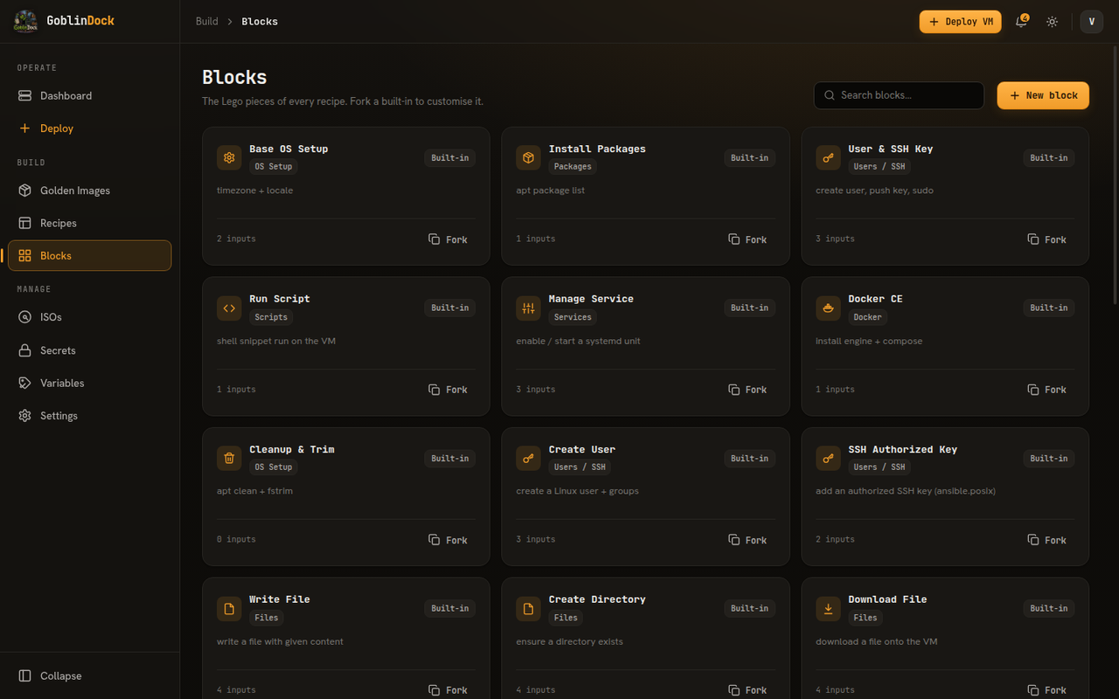
Task: Click the Create User block title
Action: click(x=582, y=449)
